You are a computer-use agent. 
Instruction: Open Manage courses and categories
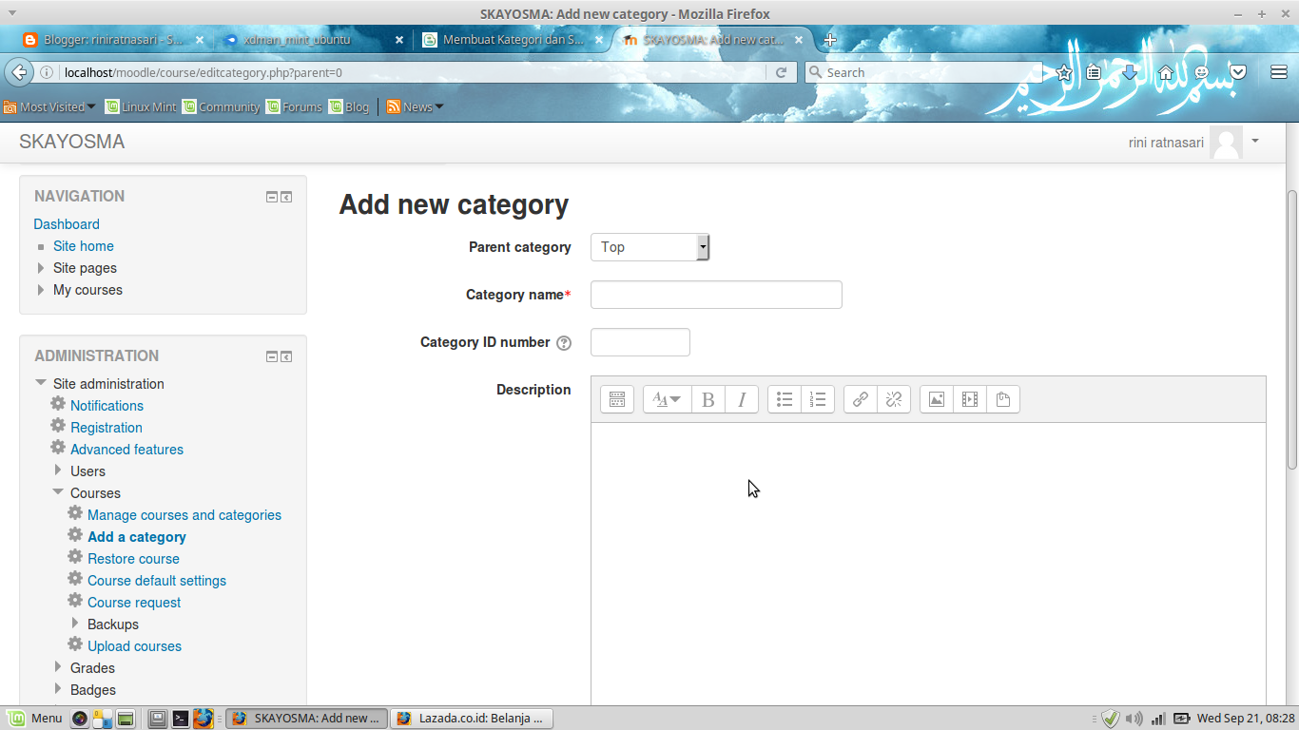pyautogui.click(x=184, y=515)
